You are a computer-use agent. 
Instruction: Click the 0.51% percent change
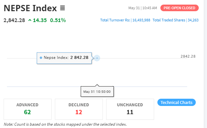pyautogui.click(x=58, y=20)
